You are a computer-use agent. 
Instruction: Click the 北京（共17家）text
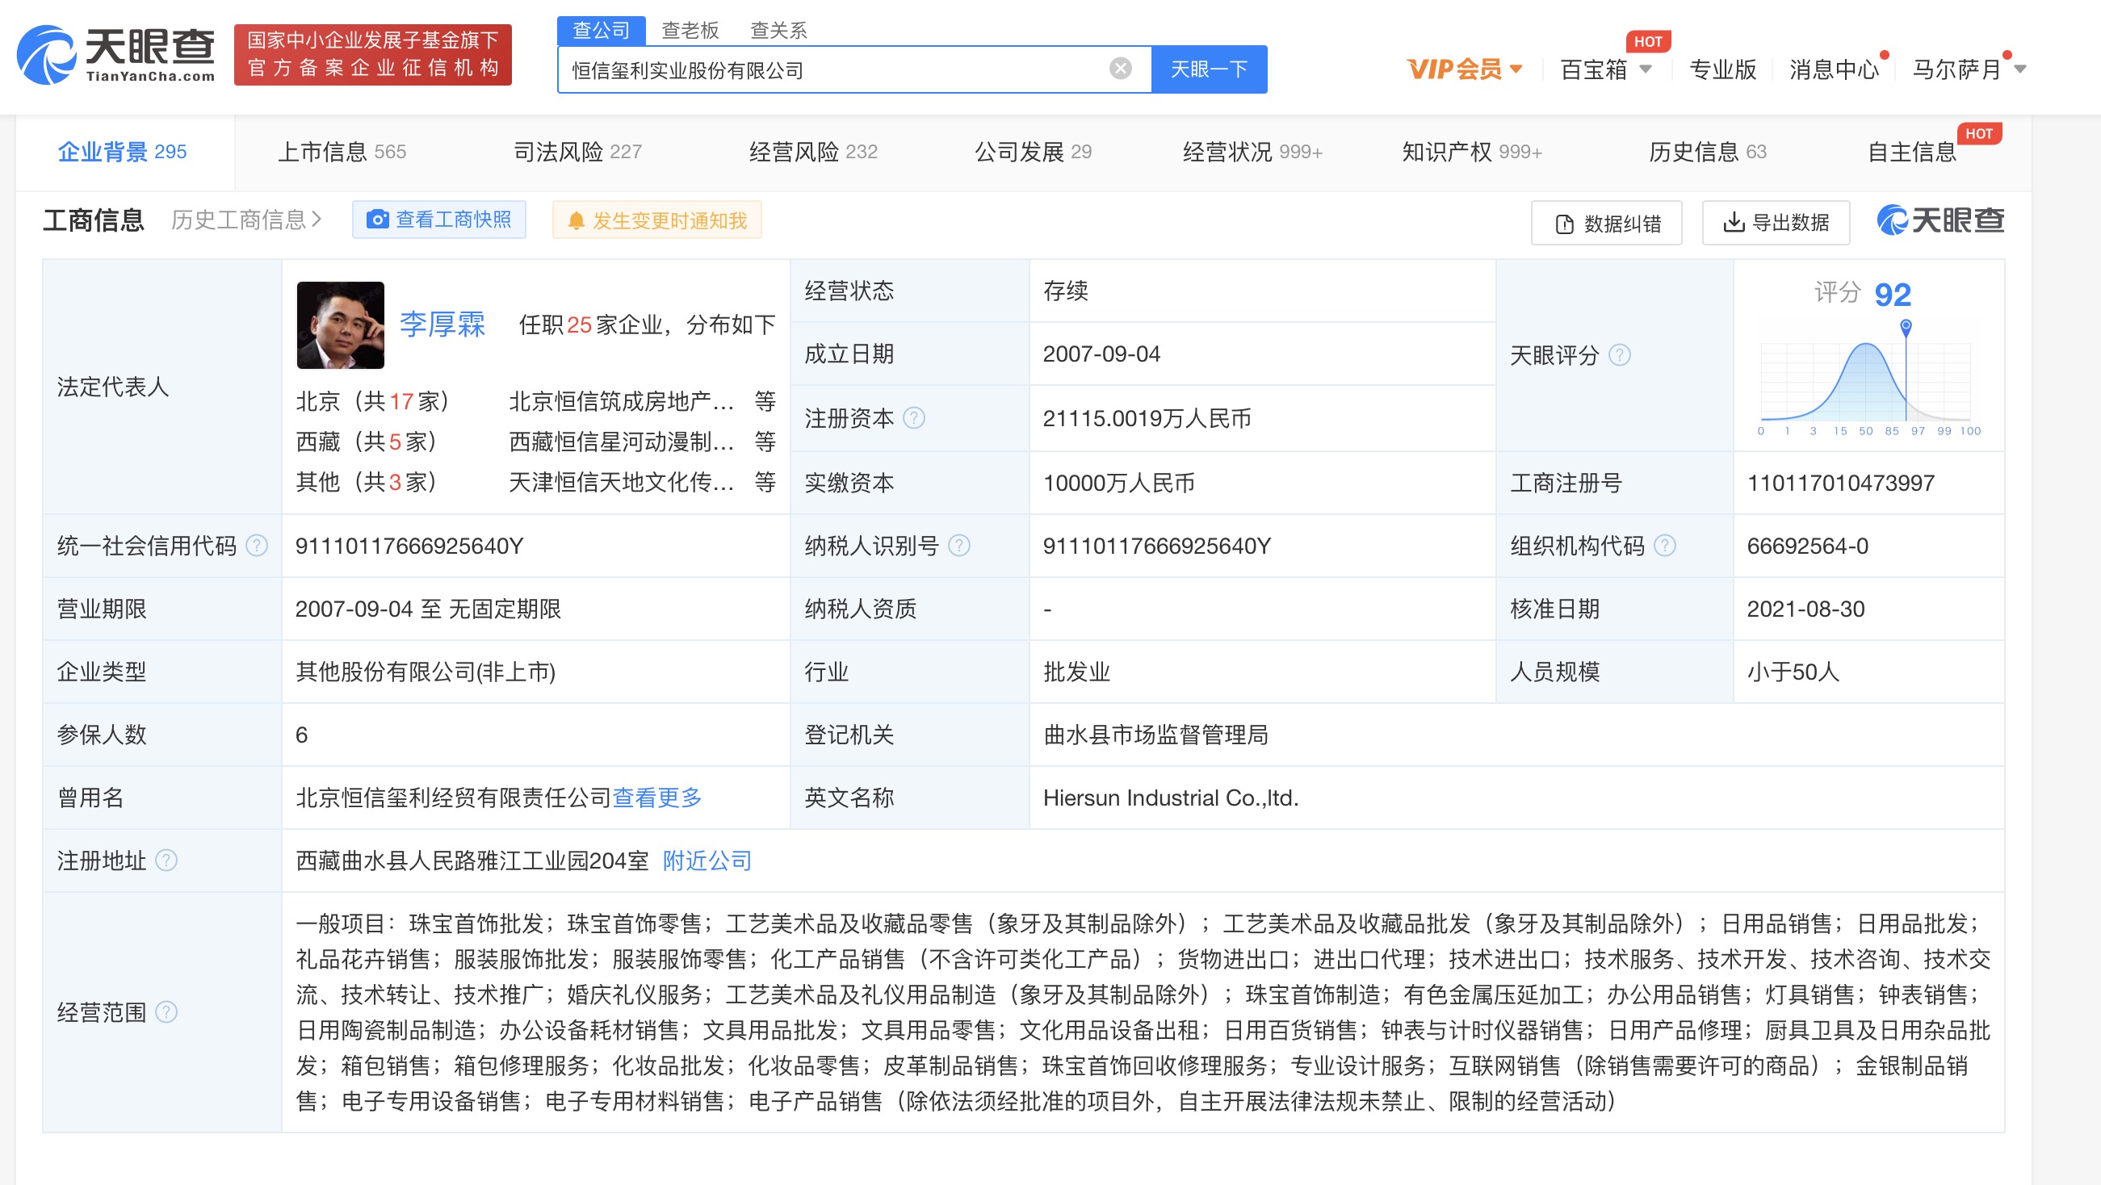coord(375,401)
